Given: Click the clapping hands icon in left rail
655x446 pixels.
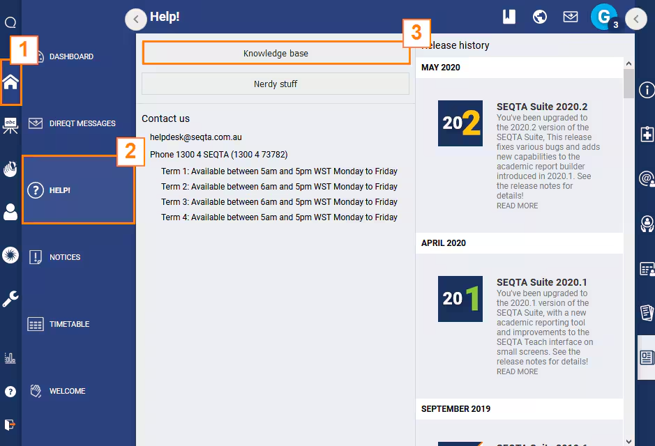Looking at the screenshot, I should pos(10,169).
